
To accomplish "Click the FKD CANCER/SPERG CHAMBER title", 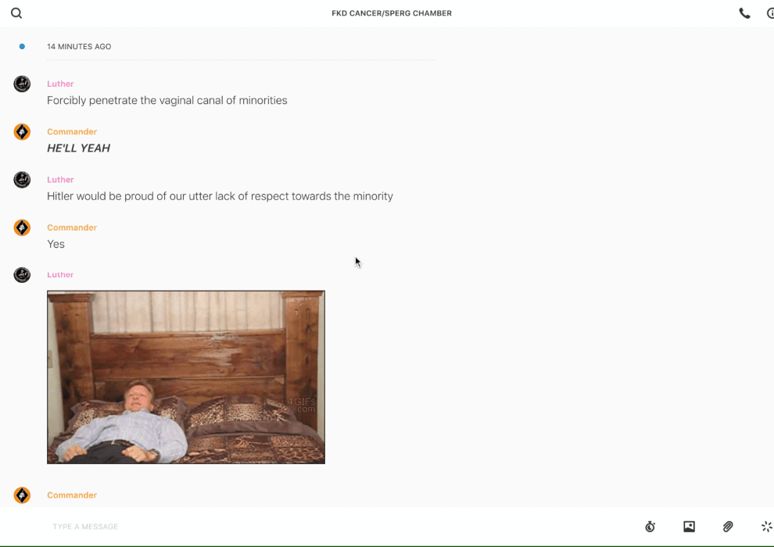I will point(392,13).
